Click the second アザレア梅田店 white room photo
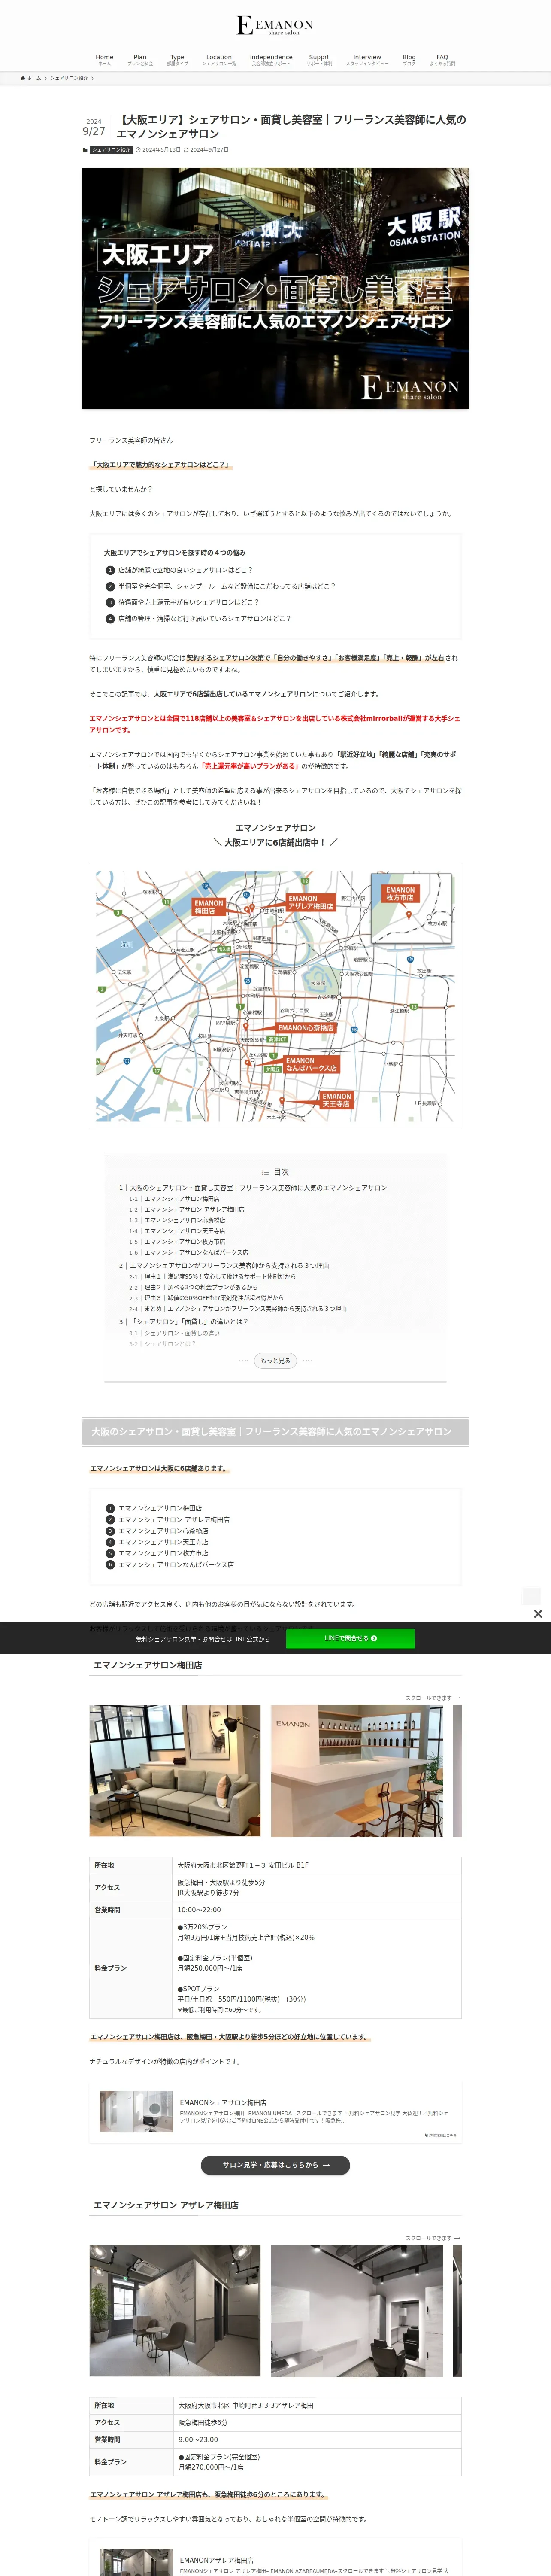The width and height of the screenshot is (551, 2576). (x=357, y=2311)
